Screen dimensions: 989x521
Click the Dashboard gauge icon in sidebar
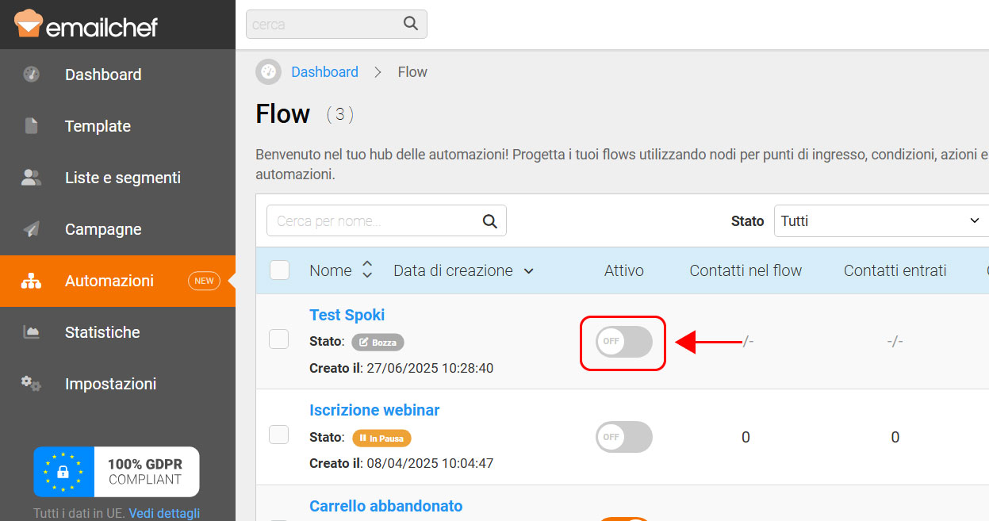[32, 75]
